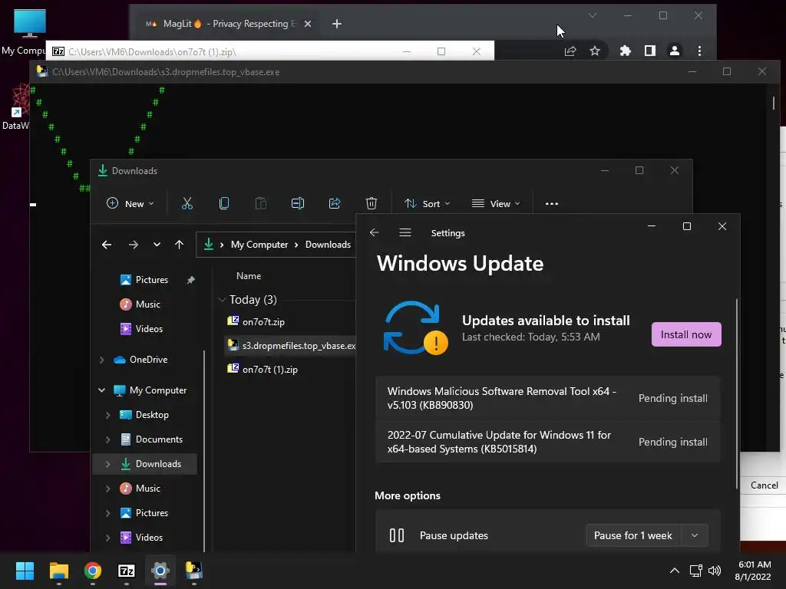
Task: Go back in File Explorer navigation
Action: point(106,245)
